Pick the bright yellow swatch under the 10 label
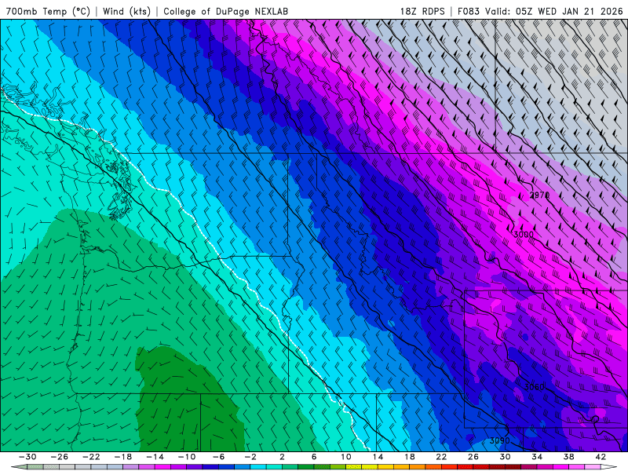The width and height of the screenshot is (628, 471). tap(354, 467)
